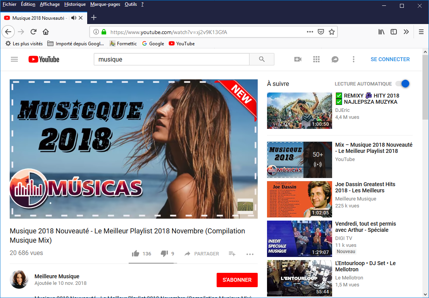Show the browser sidebar
This screenshot has height=298, width=429.
(394, 32)
